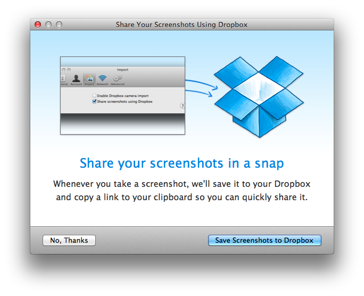The height and width of the screenshot is (296, 364).
Task: Click the description paragraph about clipboard link
Action: (181, 190)
